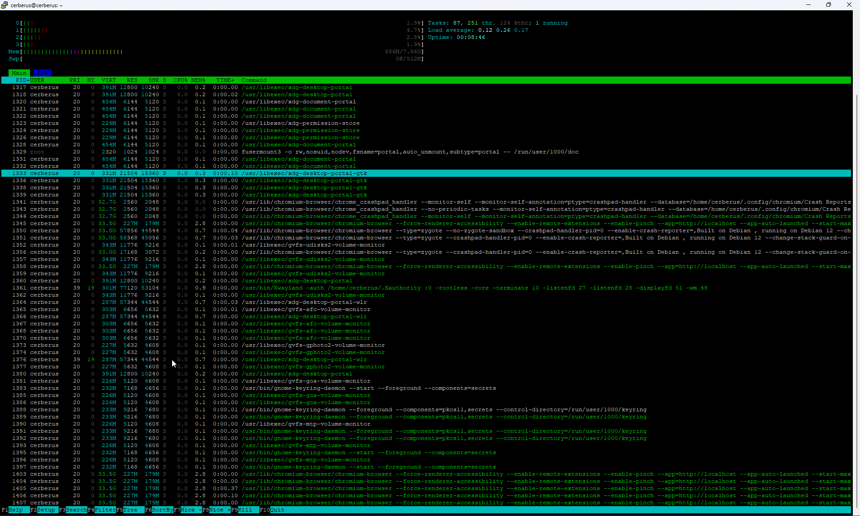The width and height of the screenshot is (860, 516).
Task: Sort by the Command column header
Action: tap(254, 80)
